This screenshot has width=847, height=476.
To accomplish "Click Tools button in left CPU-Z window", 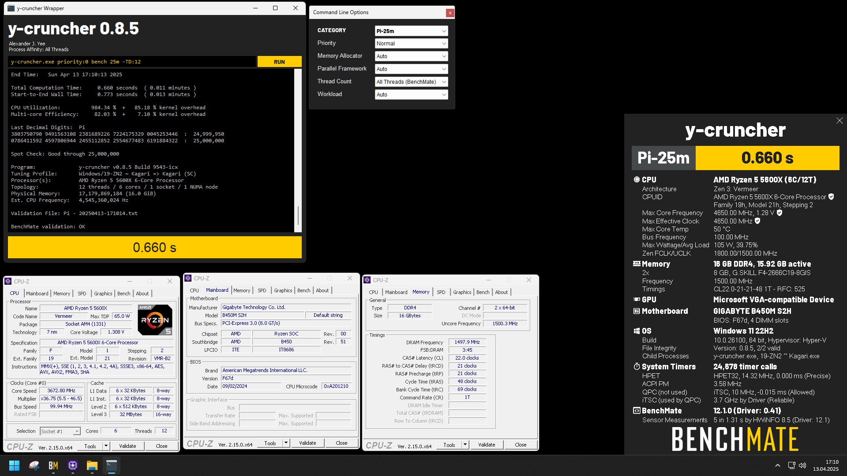I will pos(90,446).
